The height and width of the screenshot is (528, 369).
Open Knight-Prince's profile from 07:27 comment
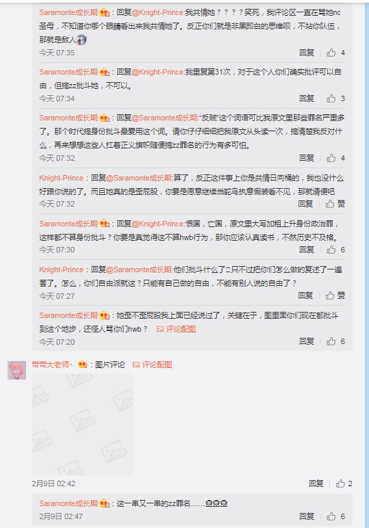pos(61,269)
